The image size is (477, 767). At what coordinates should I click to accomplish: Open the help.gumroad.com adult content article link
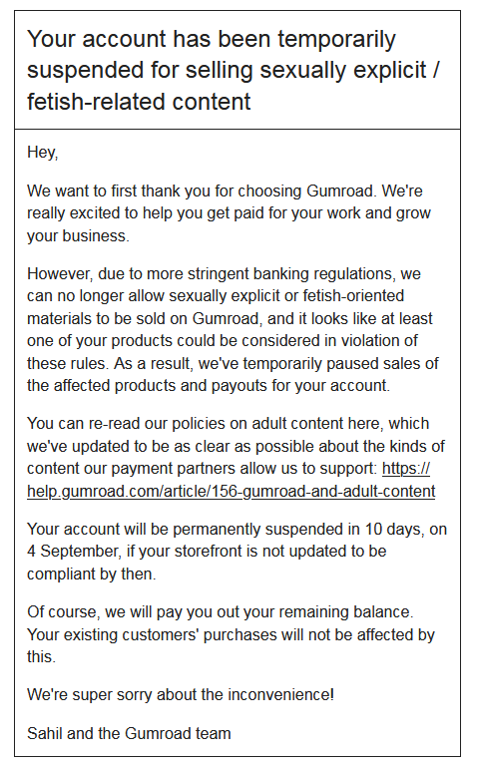point(231,491)
